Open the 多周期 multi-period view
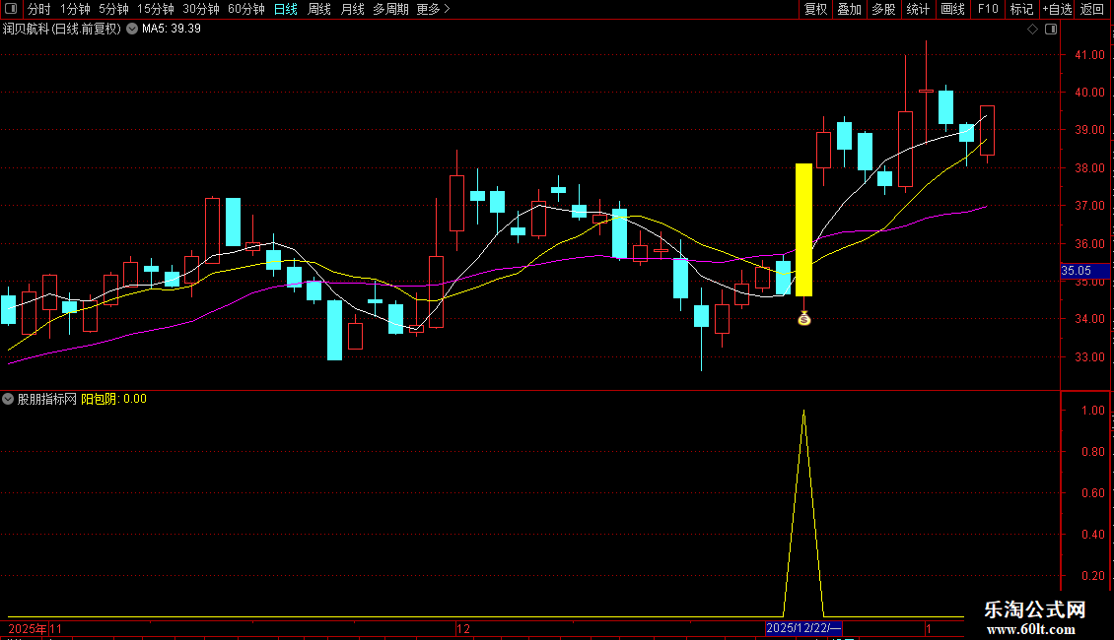The image size is (1114, 640). click(x=390, y=9)
